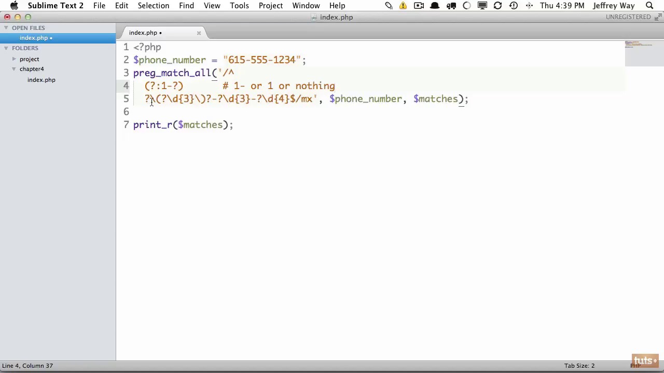Viewport: 664px width, 373px height.
Task: Click the "615-555-1234" string
Action: [x=262, y=60]
